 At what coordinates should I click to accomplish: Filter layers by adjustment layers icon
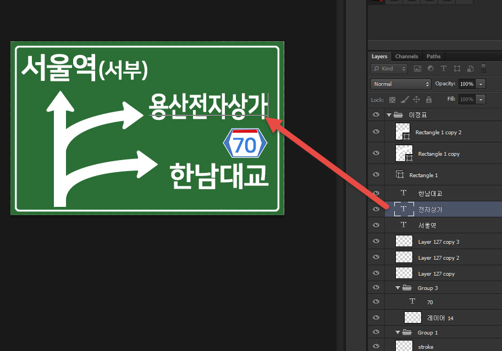(431, 69)
